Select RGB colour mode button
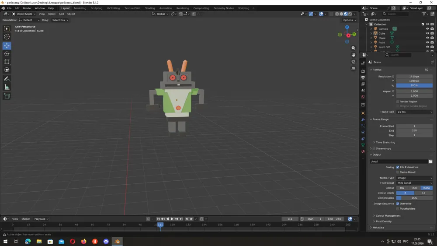Viewport: 437px width, 246px height. click(414, 188)
